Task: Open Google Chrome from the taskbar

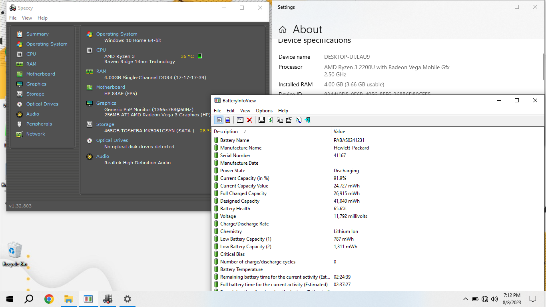Action: point(49,299)
